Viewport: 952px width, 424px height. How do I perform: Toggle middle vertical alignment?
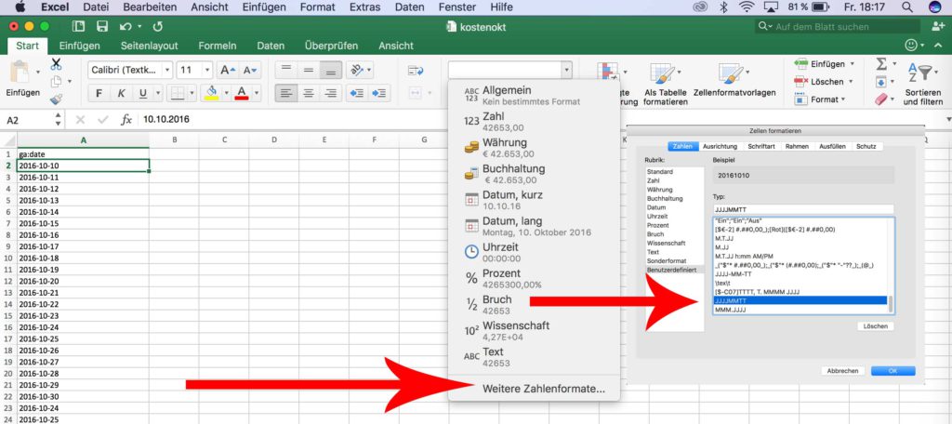tap(309, 70)
